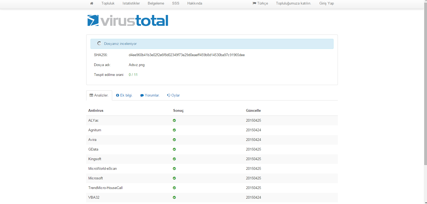Click the green check icon for GData
The width and height of the screenshot is (427, 204).
(x=174, y=149)
